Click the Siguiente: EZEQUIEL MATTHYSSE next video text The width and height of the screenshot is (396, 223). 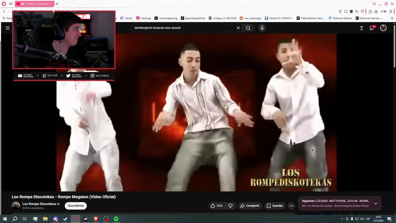point(336,201)
